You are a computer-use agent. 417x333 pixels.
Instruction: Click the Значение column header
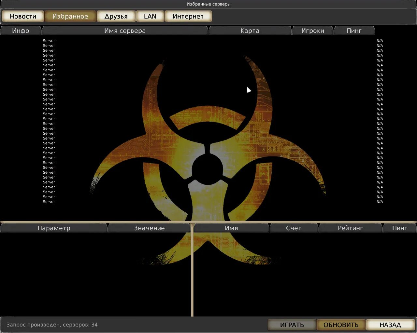[x=150, y=228]
